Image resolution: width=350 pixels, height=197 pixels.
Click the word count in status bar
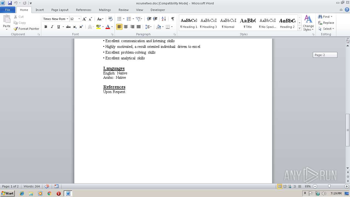tap(32, 186)
